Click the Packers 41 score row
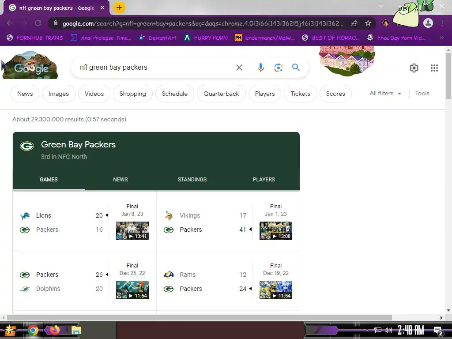The width and height of the screenshot is (452, 339). click(x=207, y=230)
